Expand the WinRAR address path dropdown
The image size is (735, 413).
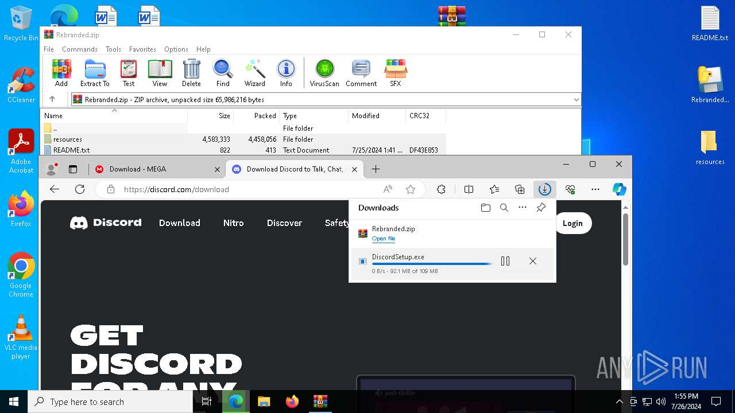click(x=576, y=100)
